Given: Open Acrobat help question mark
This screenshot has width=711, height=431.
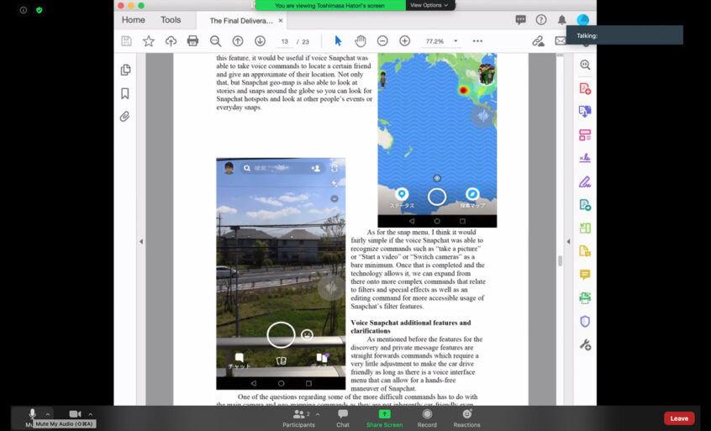Looking at the screenshot, I should [541, 19].
